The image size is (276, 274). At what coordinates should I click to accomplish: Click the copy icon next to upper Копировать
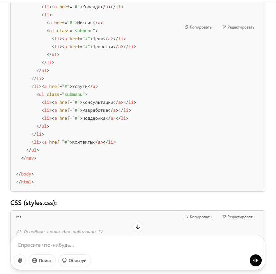187,27
